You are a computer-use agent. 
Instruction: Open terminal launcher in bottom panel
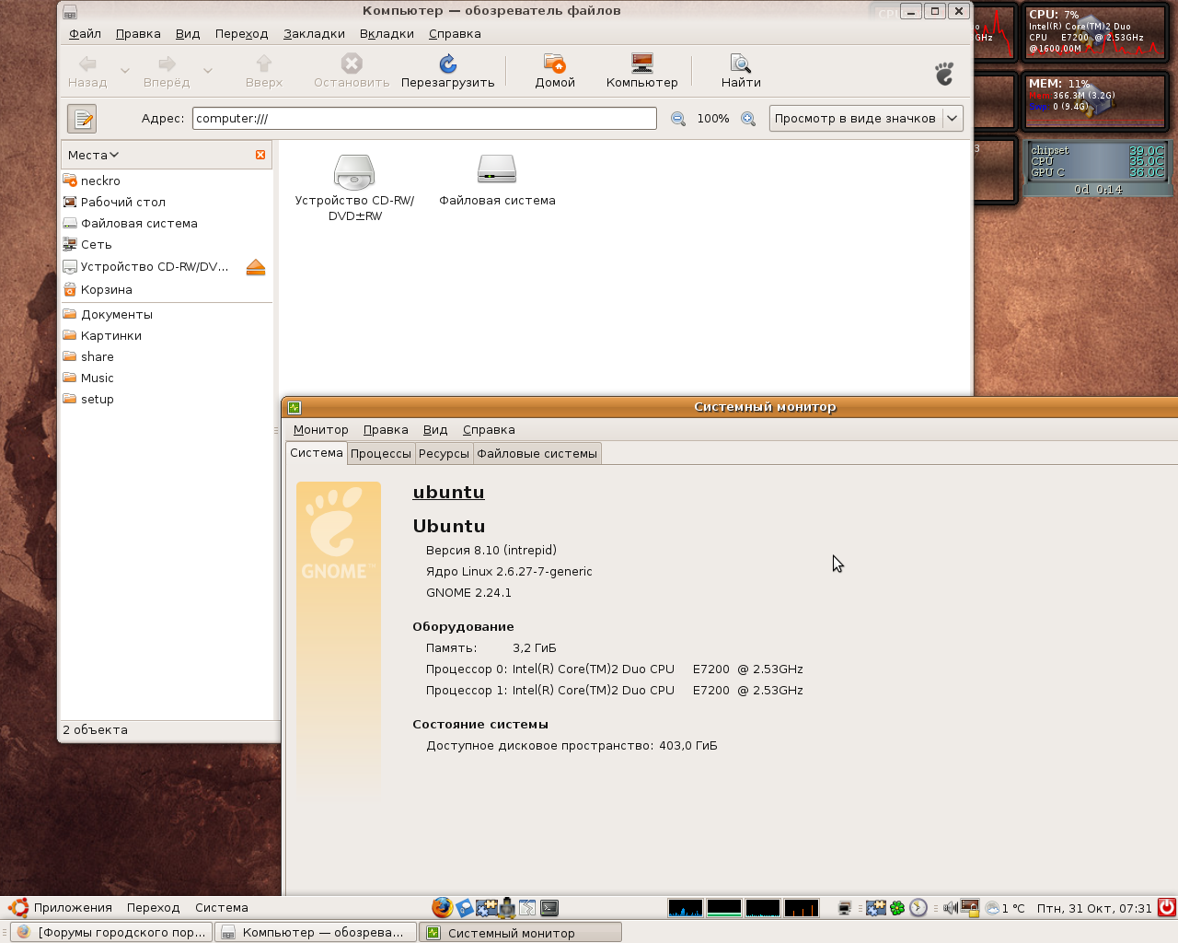click(x=549, y=908)
